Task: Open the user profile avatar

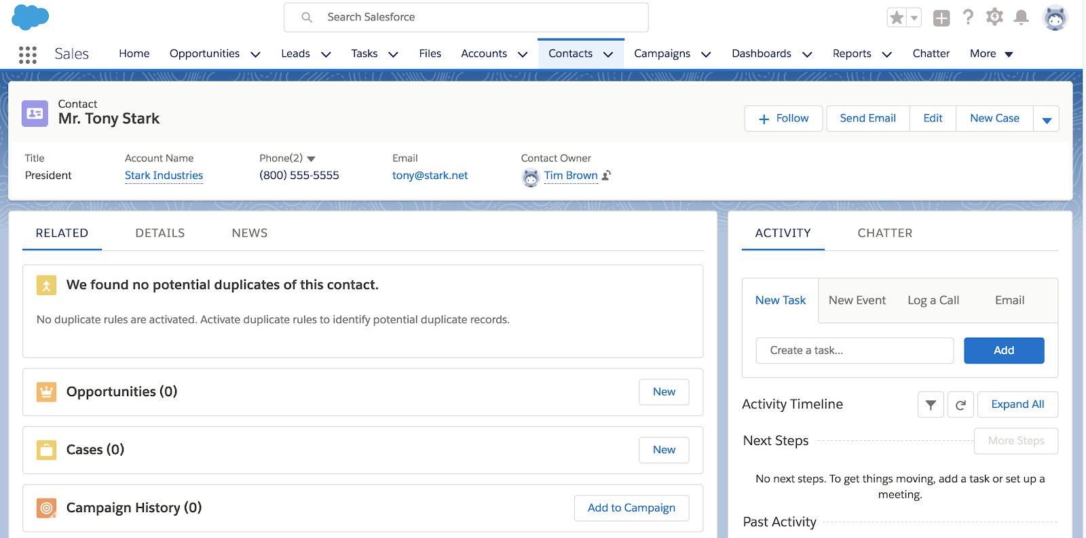Action: click(1055, 18)
